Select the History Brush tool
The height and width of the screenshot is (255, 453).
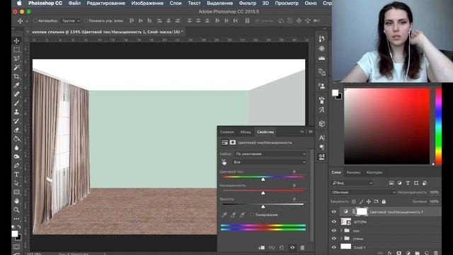[16, 121]
